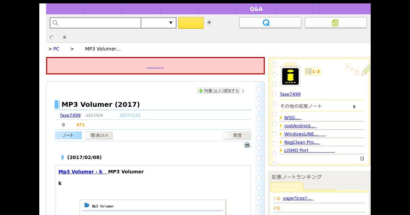Click the yellow arrow bullet beside RegClean Pro...
This screenshot has height=215, width=410.
click(x=281, y=142)
